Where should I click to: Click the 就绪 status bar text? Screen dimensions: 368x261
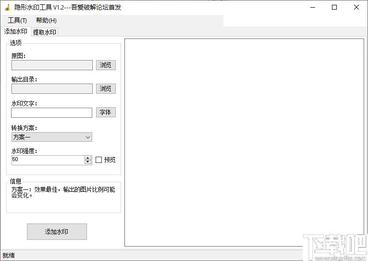9,255
